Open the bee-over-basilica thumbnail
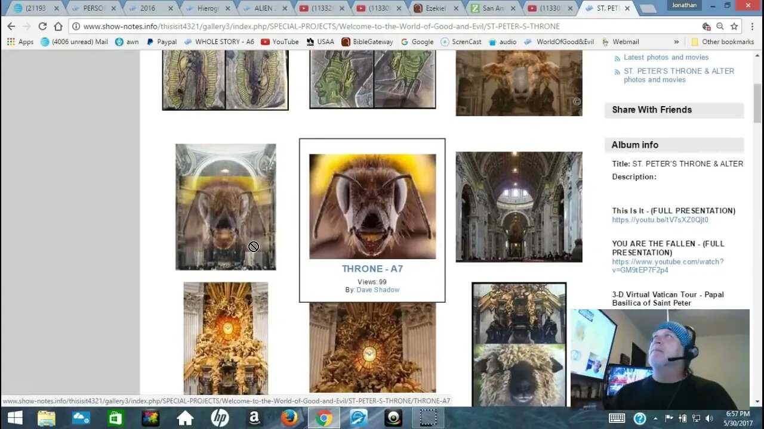Screen dimensions: 764x429 click(226, 207)
